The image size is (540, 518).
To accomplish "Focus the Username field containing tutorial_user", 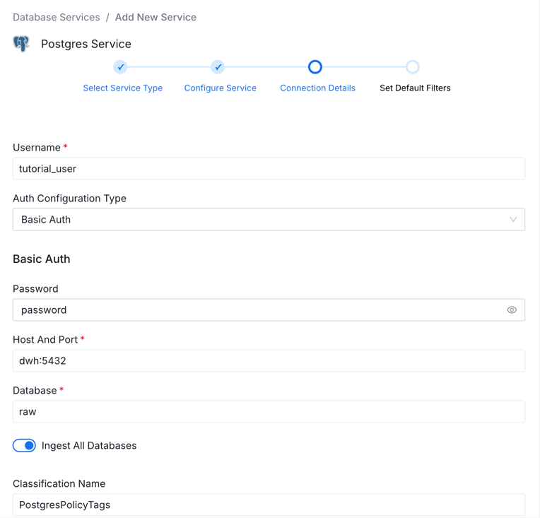I will point(269,169).
